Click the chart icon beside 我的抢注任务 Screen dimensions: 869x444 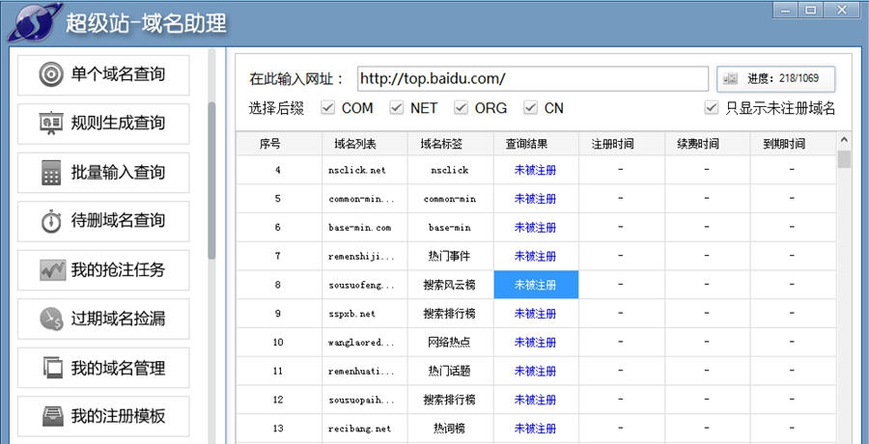(52, 270)
